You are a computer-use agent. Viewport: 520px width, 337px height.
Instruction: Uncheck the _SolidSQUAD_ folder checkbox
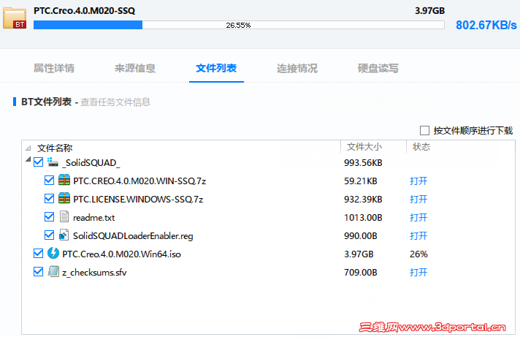[x=39, y=162]
